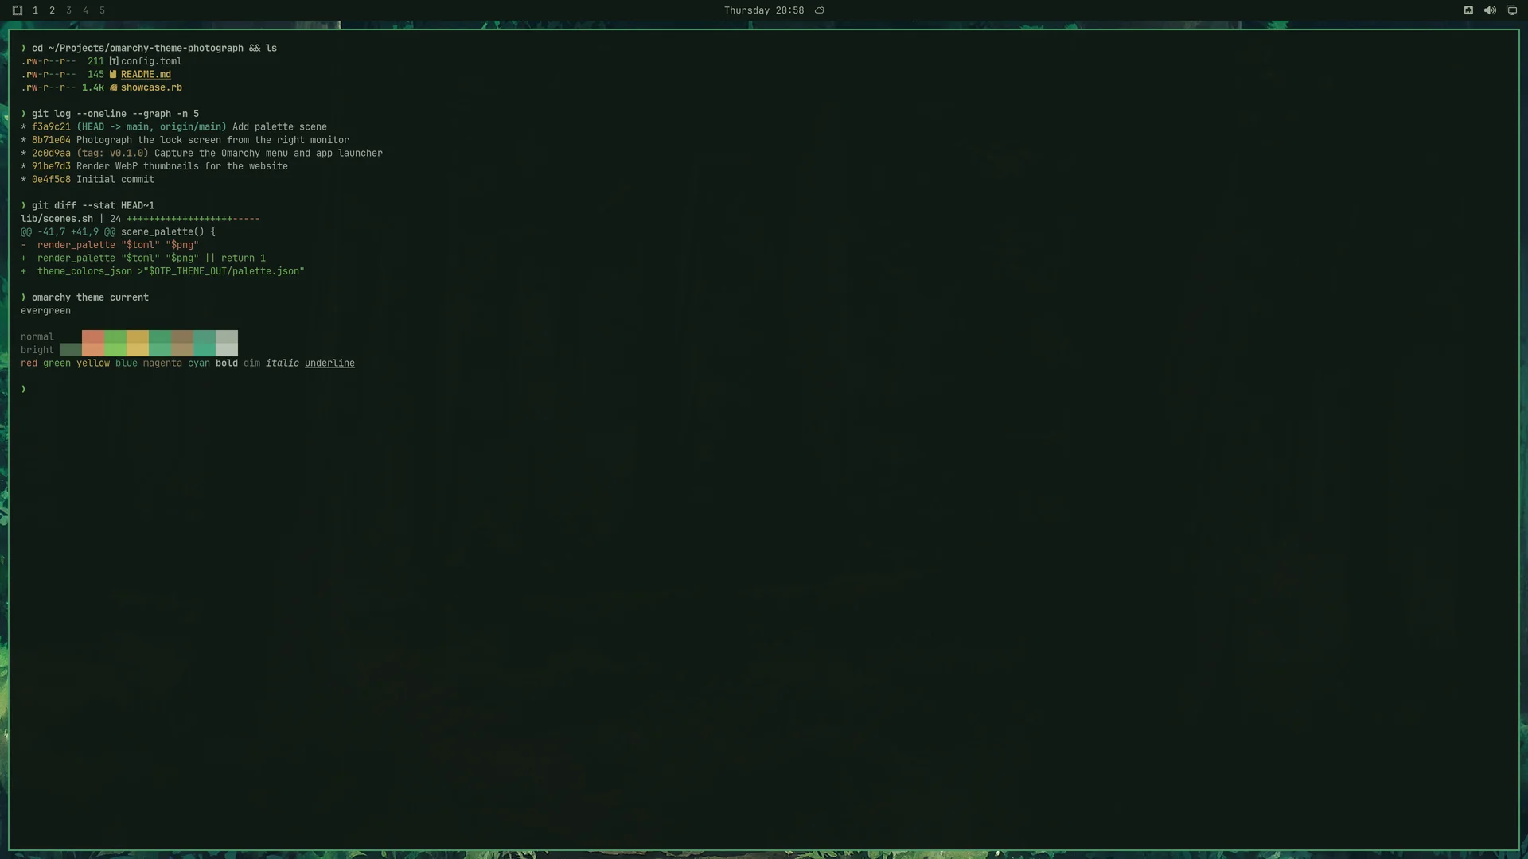Click the monitor display icon in the tray
This screenshot has height=859, width=1528.
click(x=1511, y=10)
